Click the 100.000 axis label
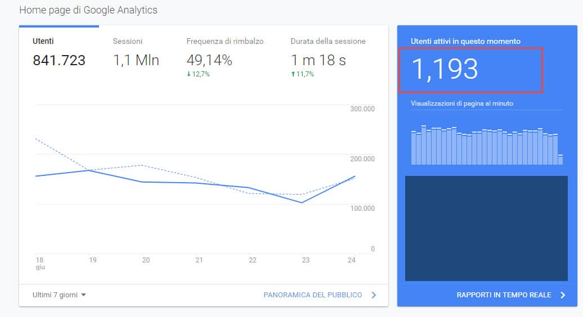Screen dimensions: 583x317 pyautogui.click(x=362, y=208)
